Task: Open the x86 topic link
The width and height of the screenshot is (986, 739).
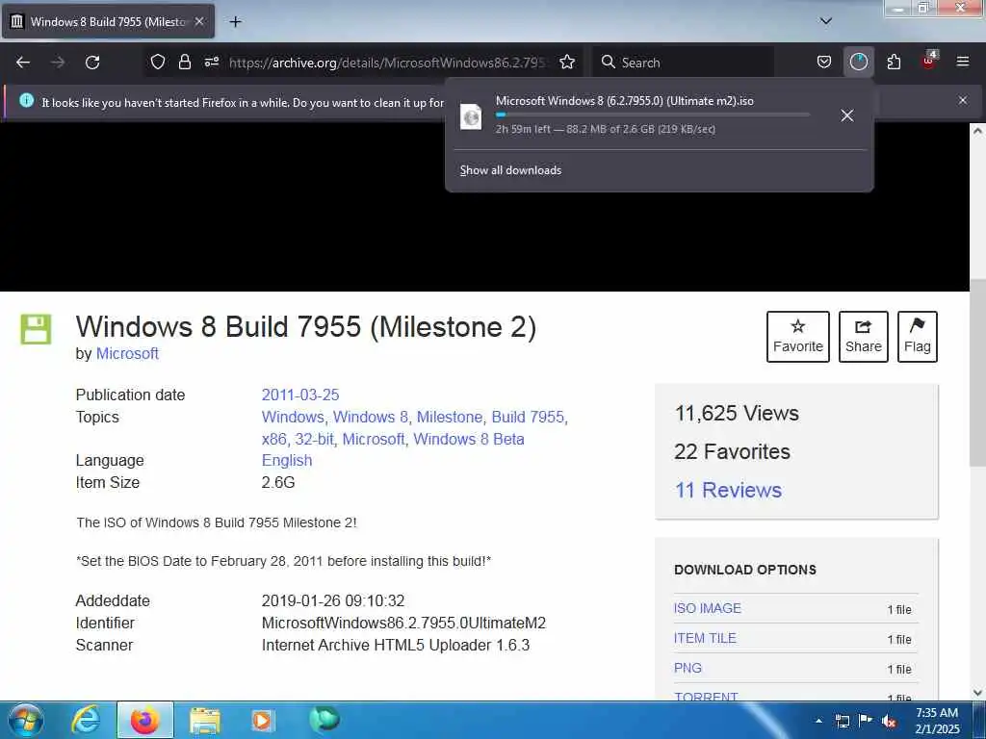Action: [274, 439]
